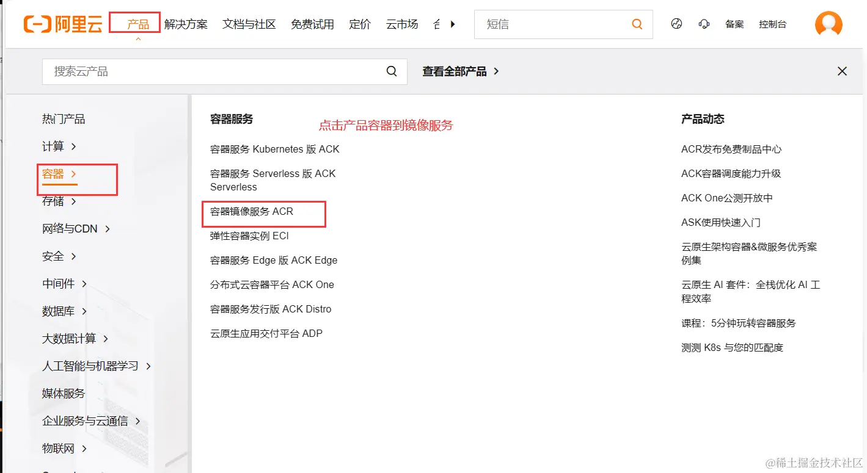Open news ACK One公测开放中
This screenshot has height=473, width=867.
(x=727, y=198)
